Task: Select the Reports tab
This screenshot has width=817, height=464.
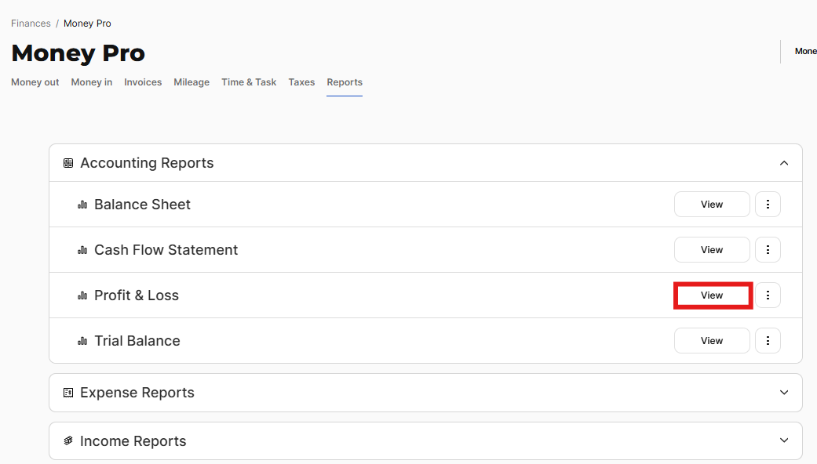Action: click(x=345, y=82)
